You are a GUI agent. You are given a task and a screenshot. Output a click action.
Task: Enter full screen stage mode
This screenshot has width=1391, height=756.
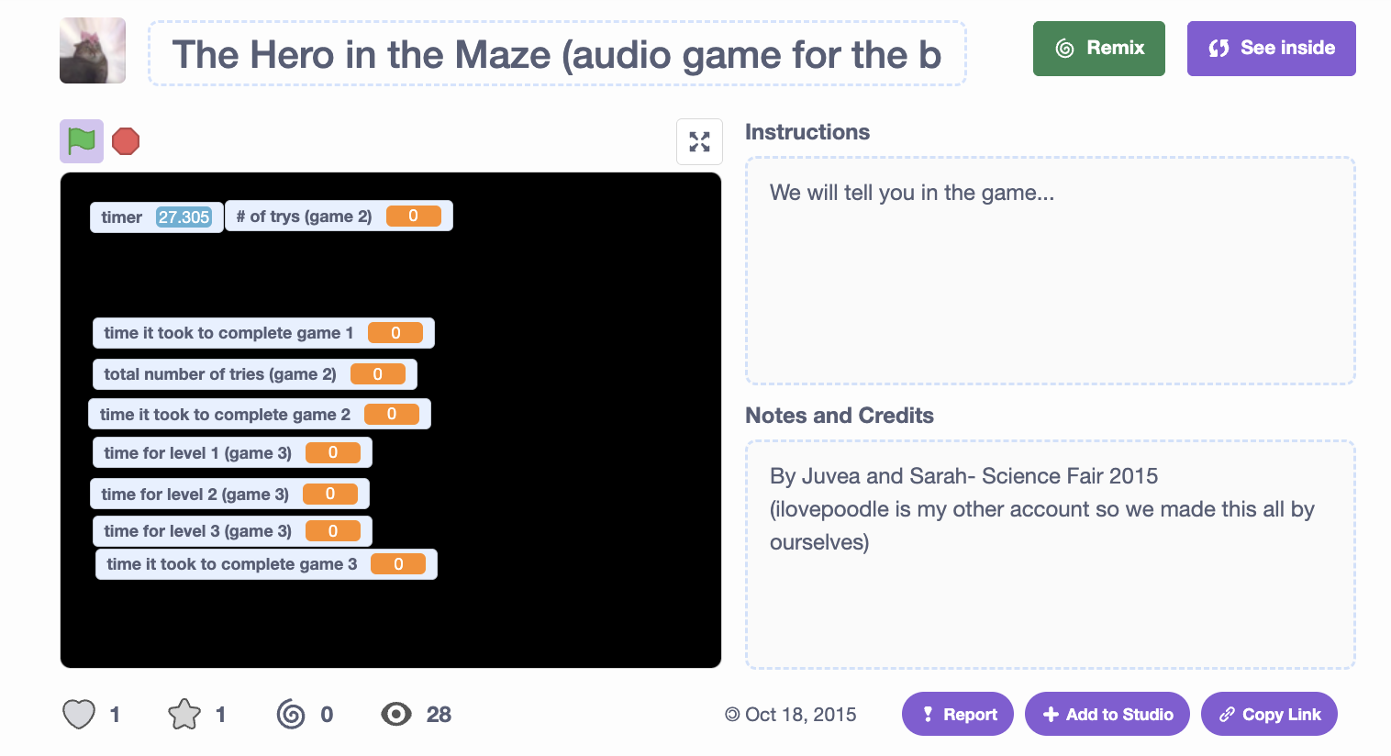coord(699,142)
